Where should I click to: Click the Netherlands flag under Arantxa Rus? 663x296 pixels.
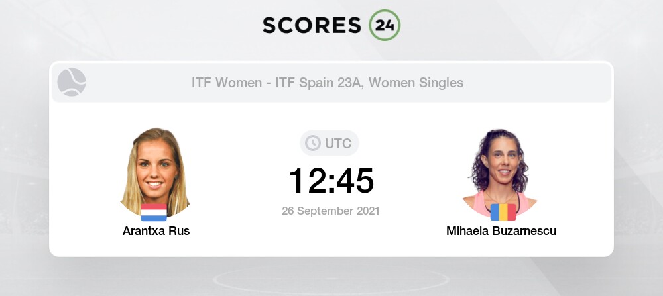154,213
